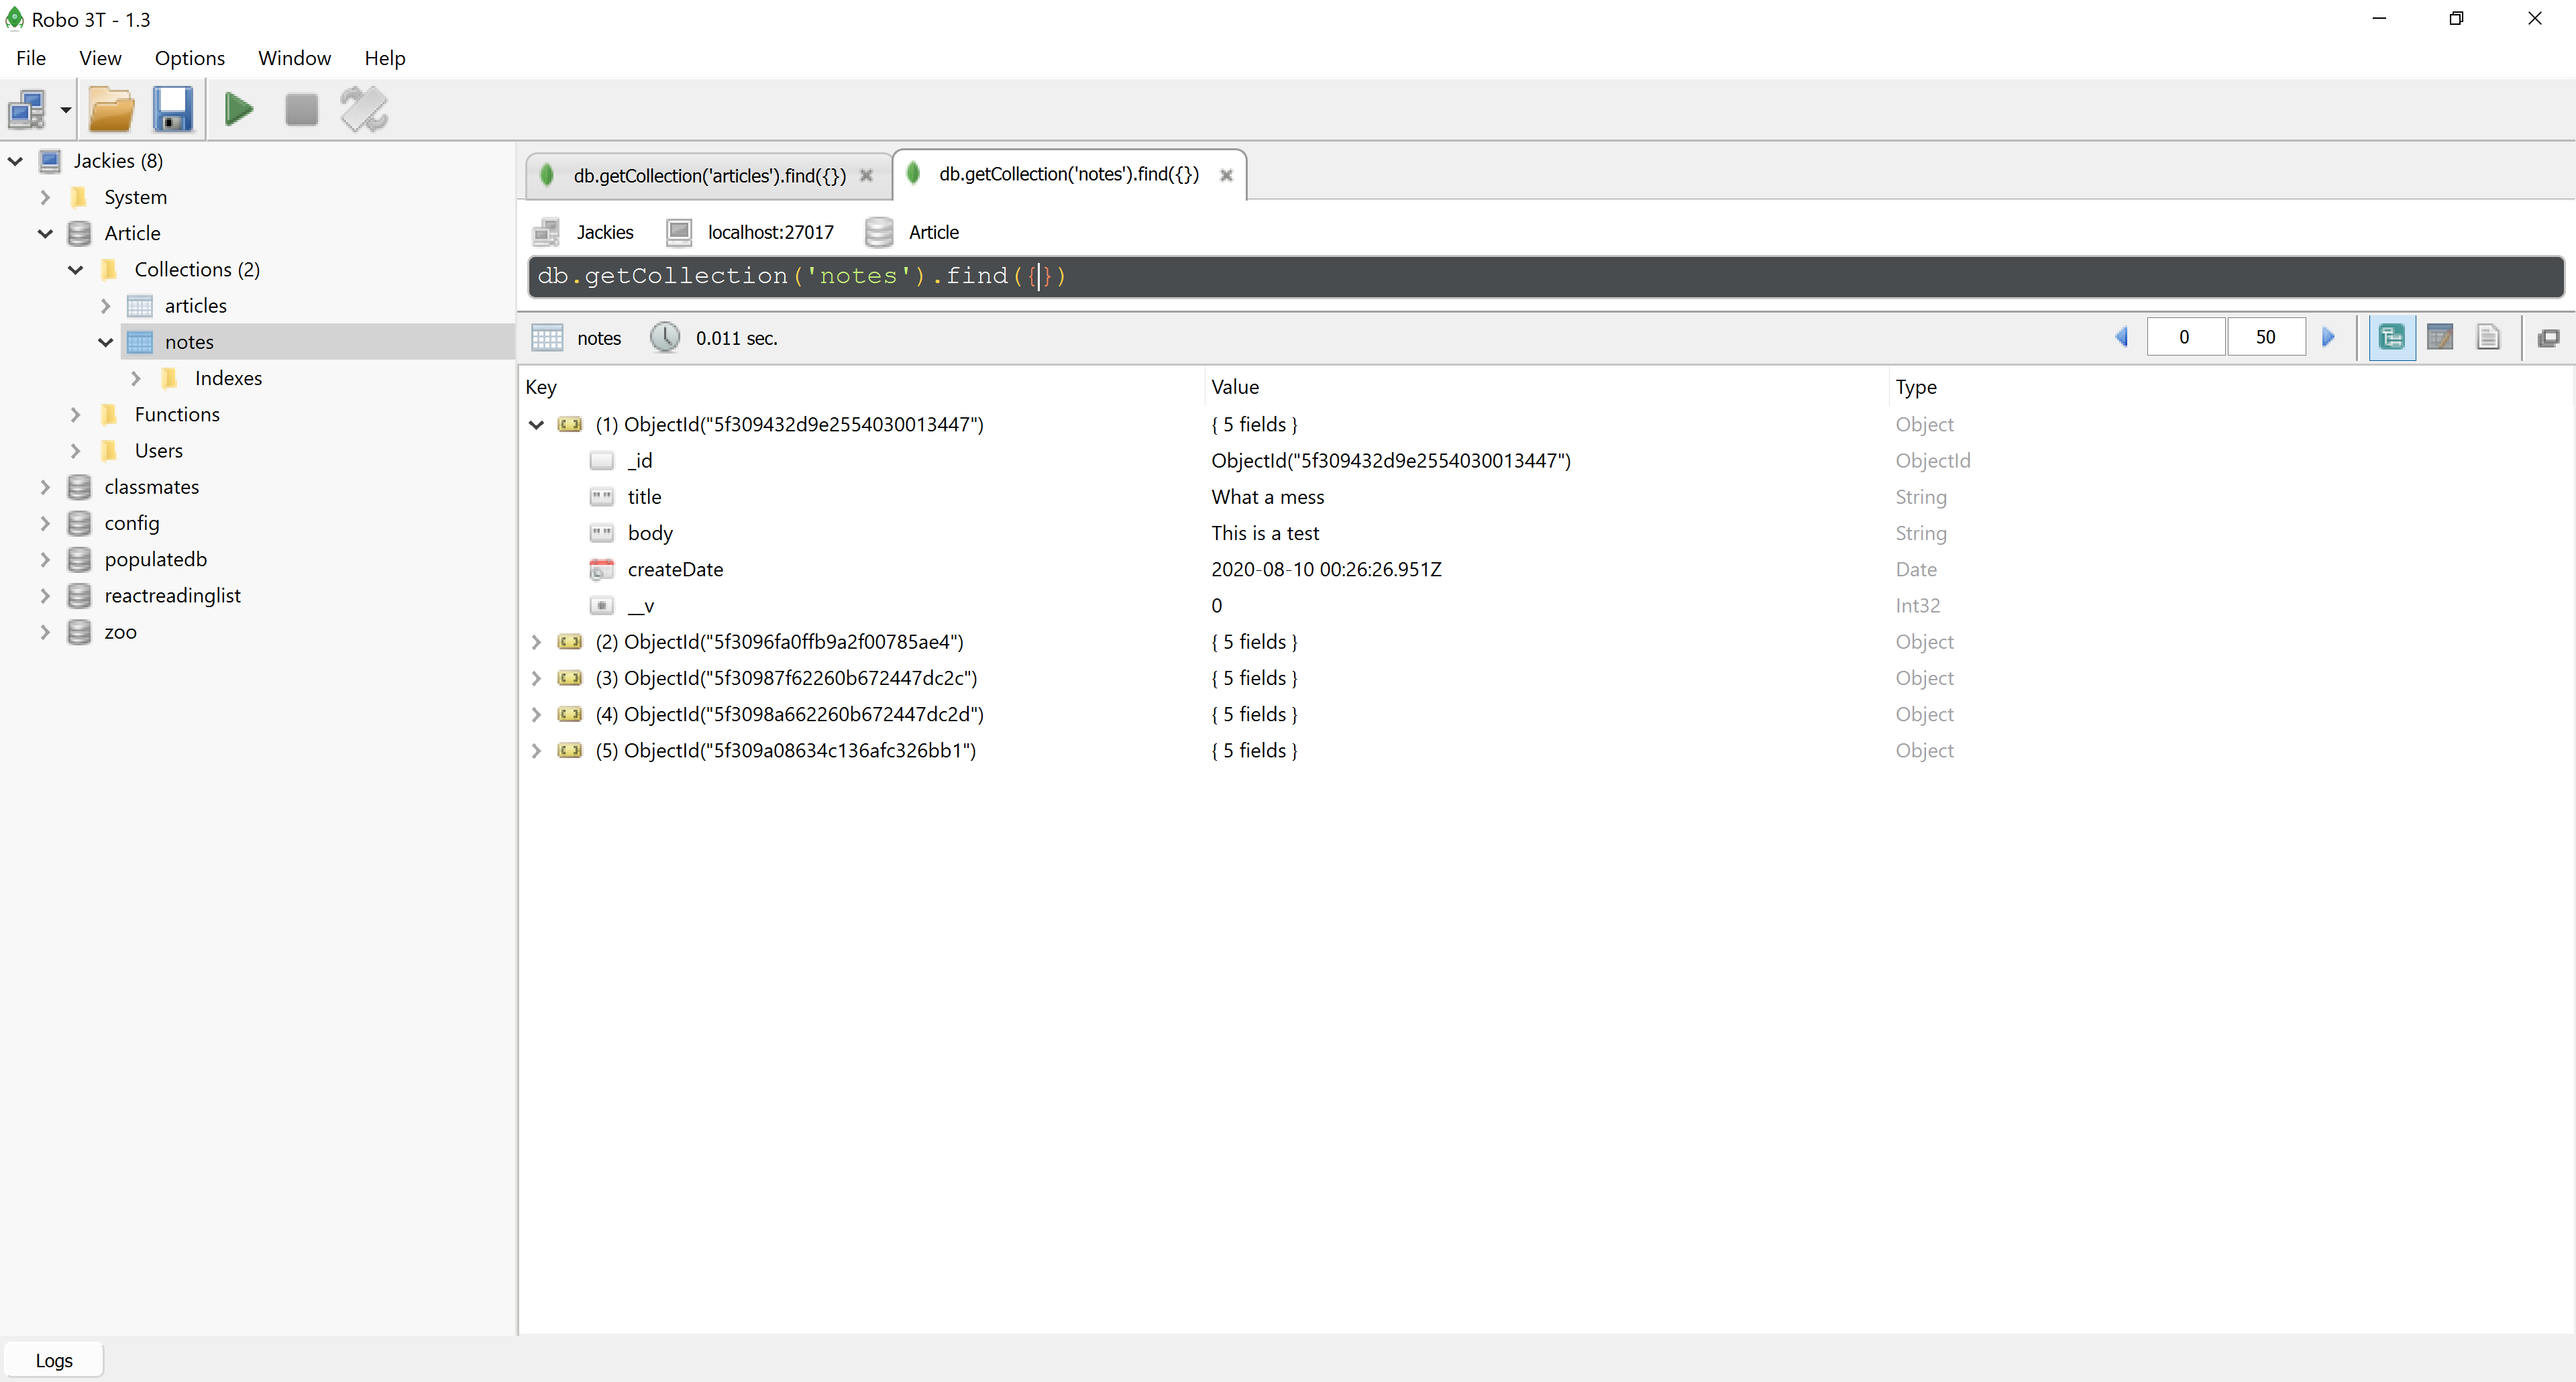Collapse the Article database
The height and width of the screenshot is (1382, 2576).
coord(45,234)
